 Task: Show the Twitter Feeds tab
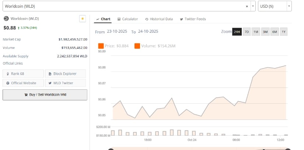pos(193,19)
